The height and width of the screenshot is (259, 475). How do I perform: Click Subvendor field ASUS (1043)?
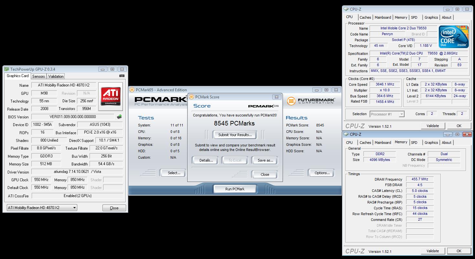point(100,125)
